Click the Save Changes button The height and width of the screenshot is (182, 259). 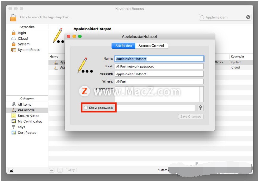[191, 116]
